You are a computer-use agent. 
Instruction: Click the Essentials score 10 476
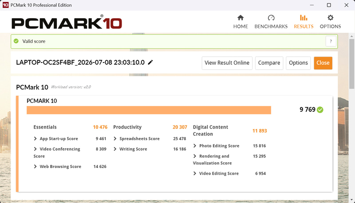pyautogui.click(x=100, y=127)
